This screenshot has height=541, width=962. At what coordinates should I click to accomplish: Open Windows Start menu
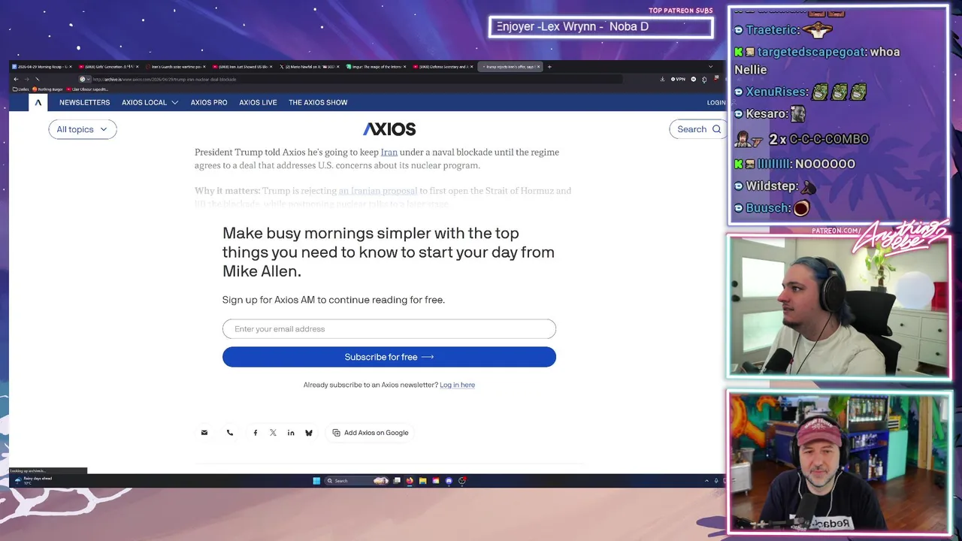[316, 481]
